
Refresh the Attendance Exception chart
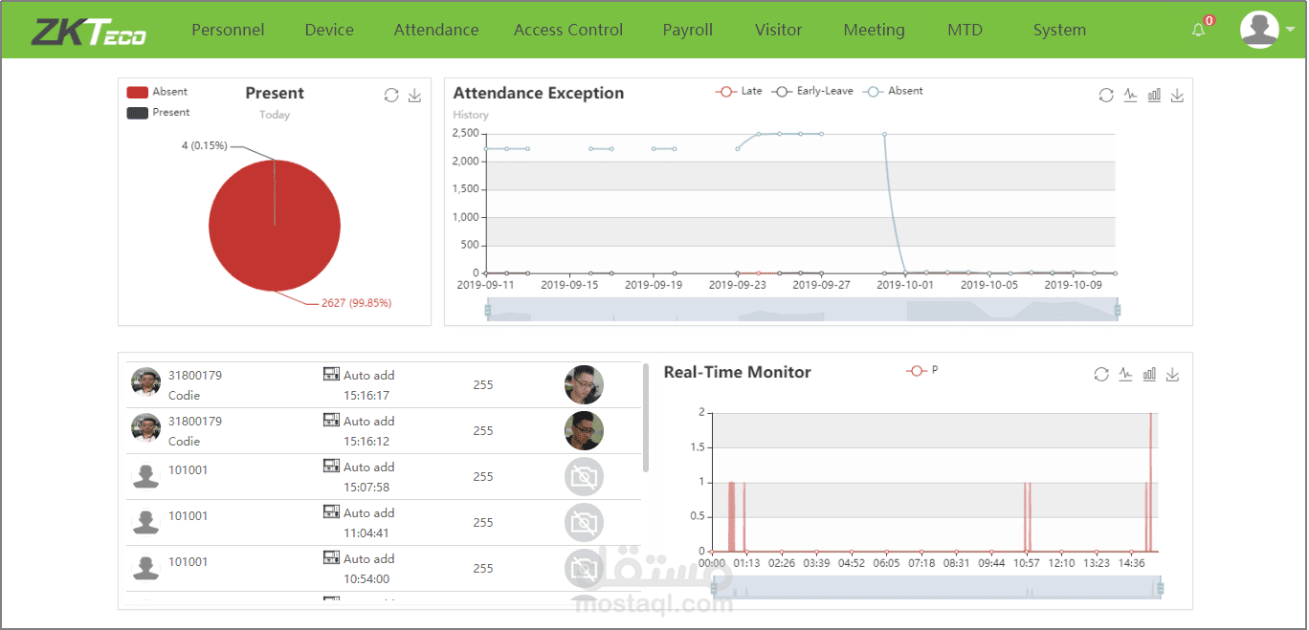[x=1106, y=95]
